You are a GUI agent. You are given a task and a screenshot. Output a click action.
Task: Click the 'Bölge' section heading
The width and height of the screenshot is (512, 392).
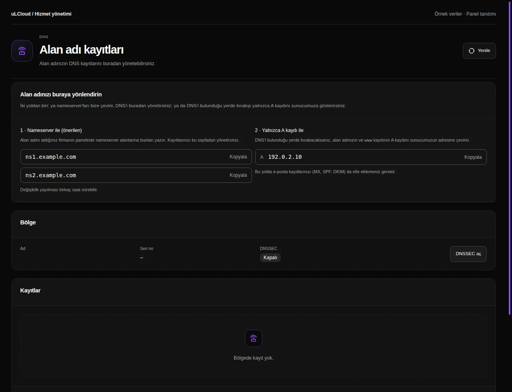28,222
